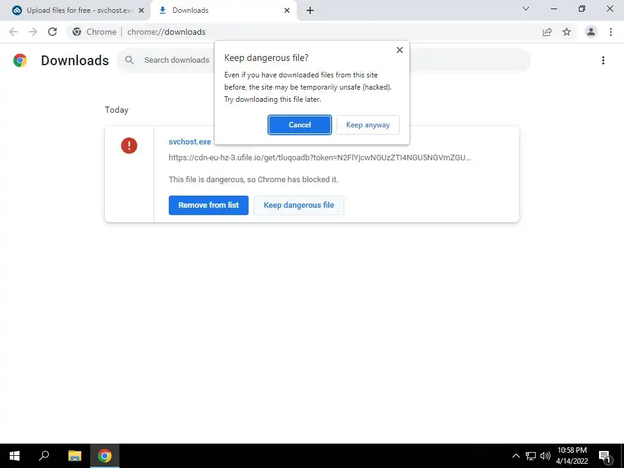Close the Upload files for free tab
This screenshot has height=468, width=624.
click(x=141, y=10)
